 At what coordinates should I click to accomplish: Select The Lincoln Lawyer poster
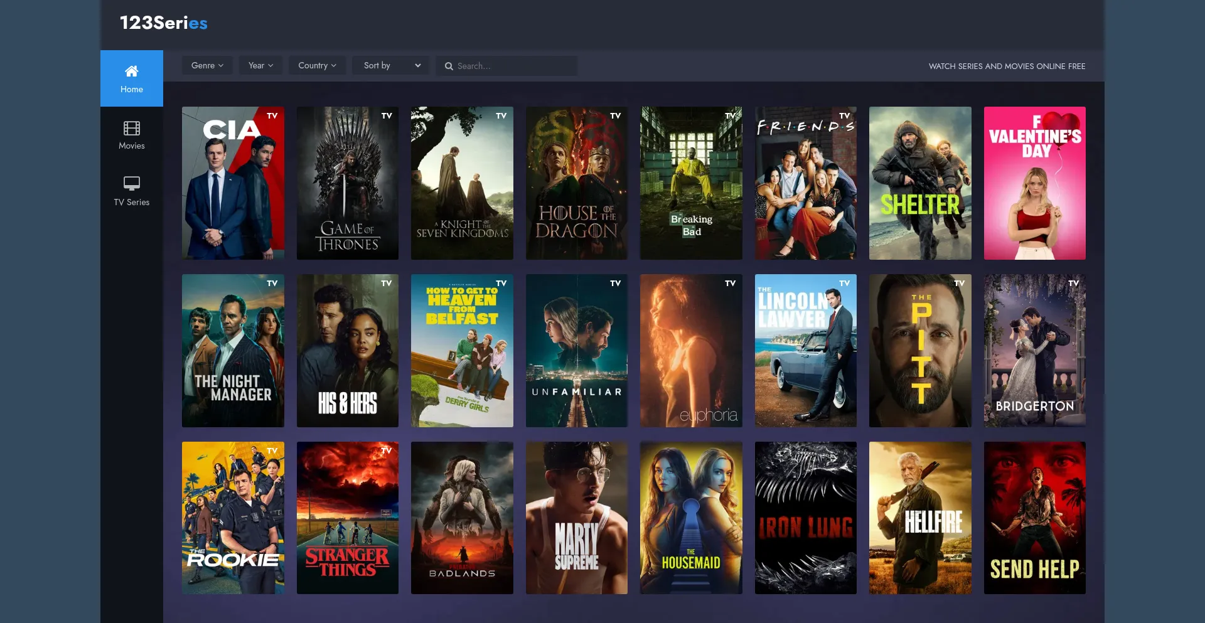click(806, 351)
